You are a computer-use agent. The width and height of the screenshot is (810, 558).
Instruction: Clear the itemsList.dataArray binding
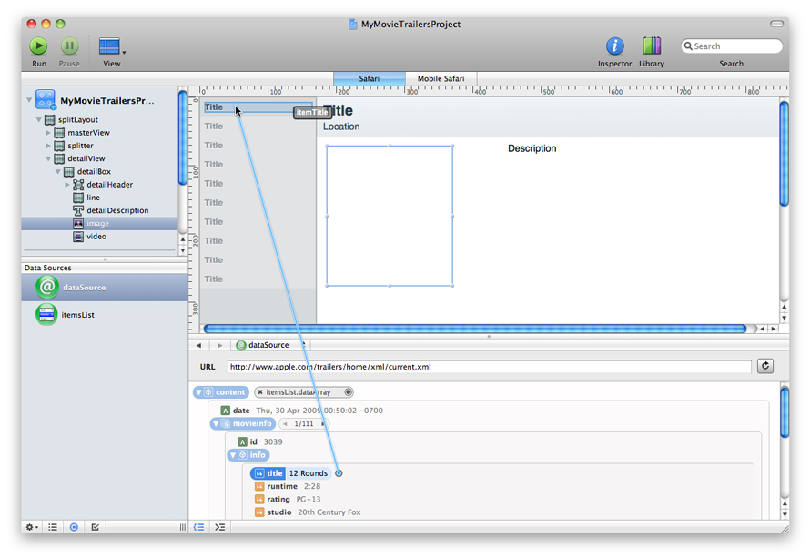[x=261, y=392]
